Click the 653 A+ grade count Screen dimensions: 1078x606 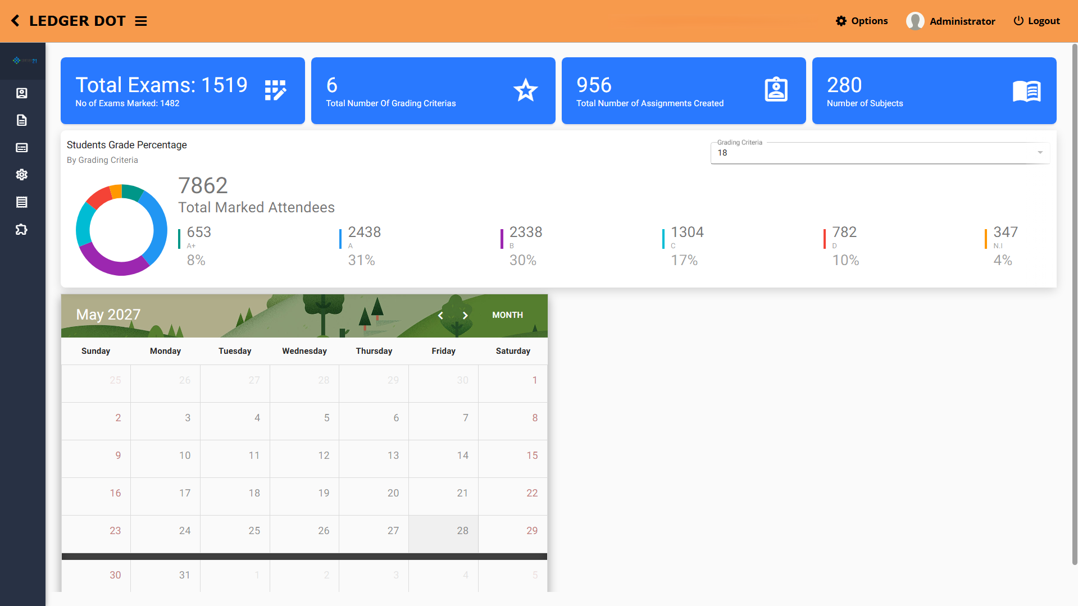[x=199, y=232]
